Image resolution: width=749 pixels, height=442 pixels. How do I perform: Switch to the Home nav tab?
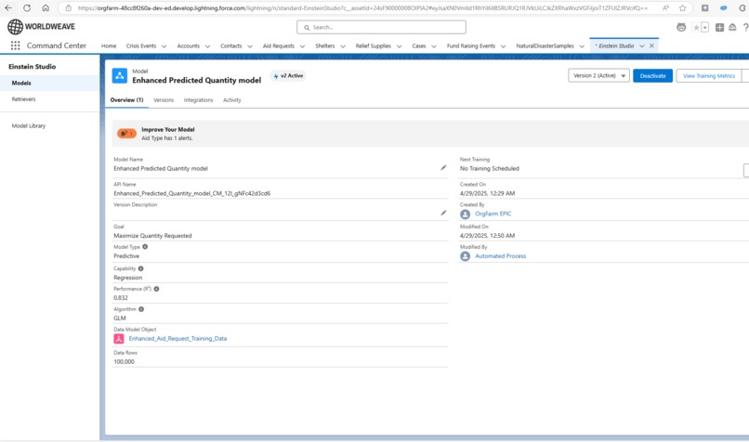click(x=109, y=45)
